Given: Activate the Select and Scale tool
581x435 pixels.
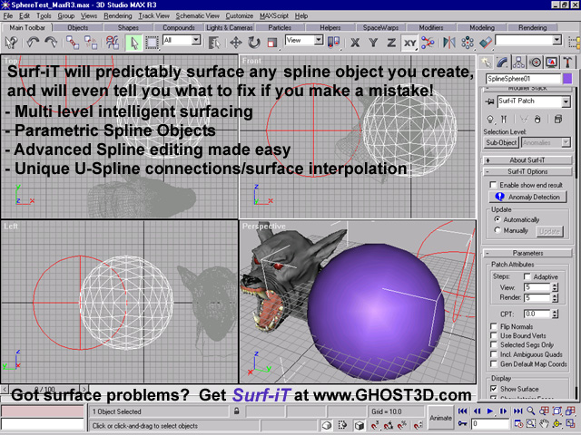Looking at the screenshot, I should click(x=272, y=43).
